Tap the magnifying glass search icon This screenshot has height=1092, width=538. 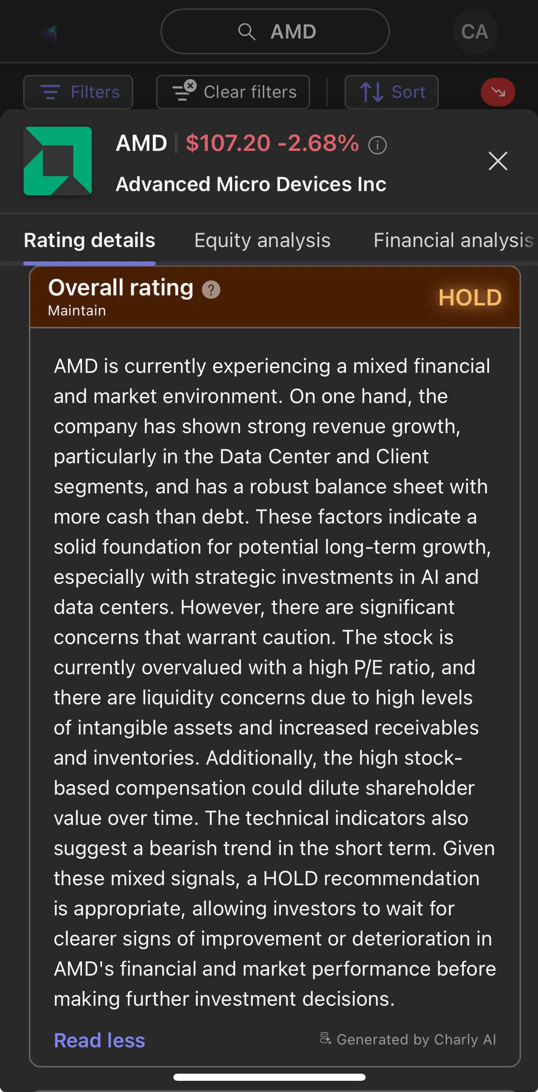click(x=246, y=32)
